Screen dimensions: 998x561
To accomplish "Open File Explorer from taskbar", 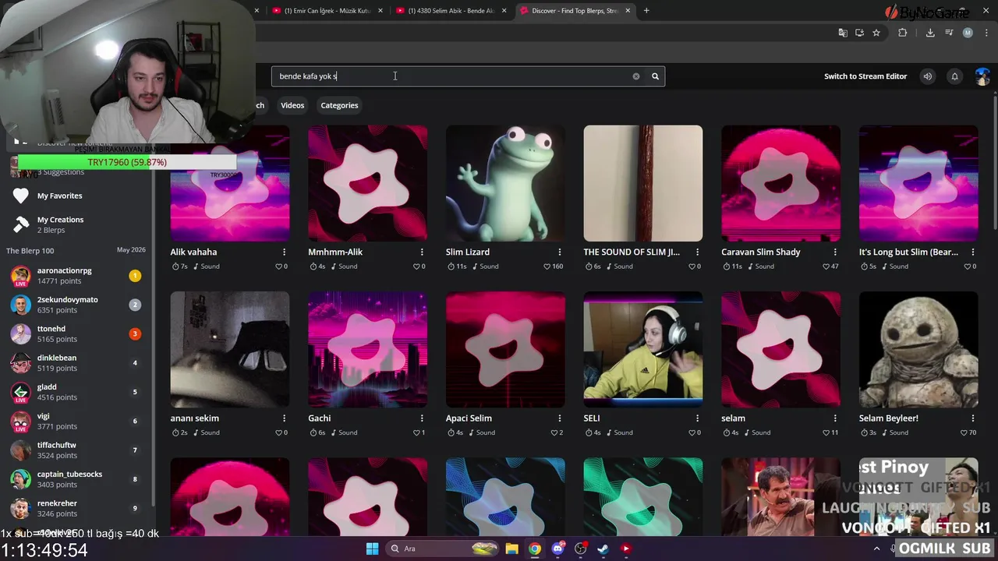I will pos(511,549).
